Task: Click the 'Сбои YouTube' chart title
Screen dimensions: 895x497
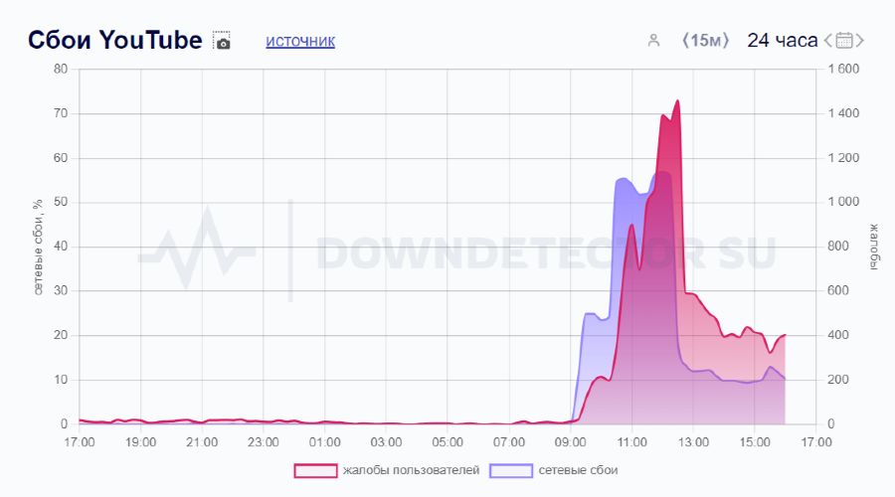Action: click(114, 41)
